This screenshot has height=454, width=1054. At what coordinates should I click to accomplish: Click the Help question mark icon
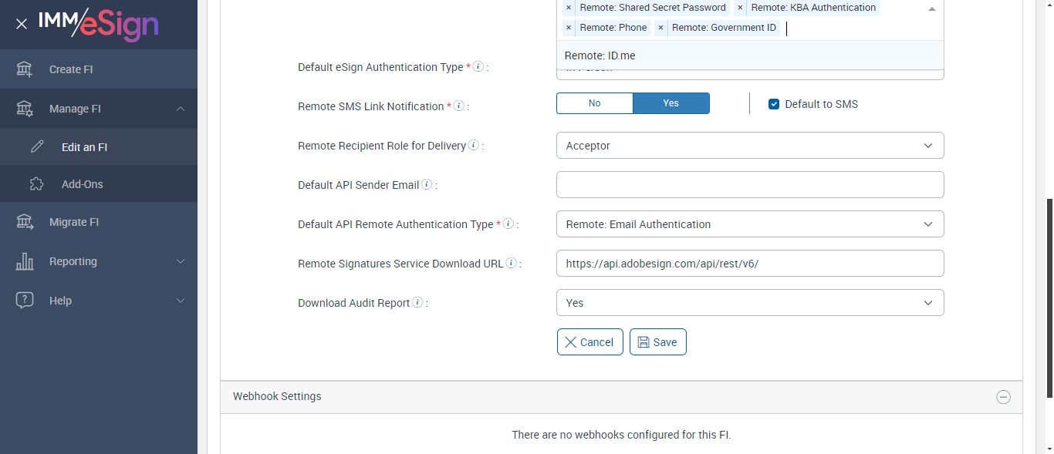[x=25, y=301]
